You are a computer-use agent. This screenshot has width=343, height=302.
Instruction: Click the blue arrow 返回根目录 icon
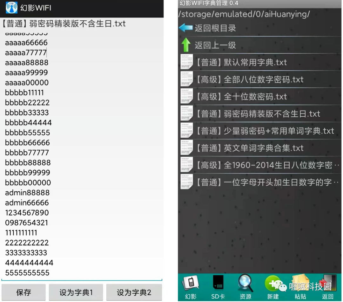[186, 28]
